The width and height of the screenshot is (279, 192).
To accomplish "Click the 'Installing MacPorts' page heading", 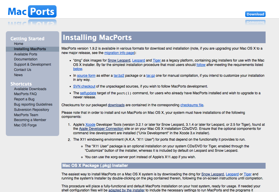I will coord(97,37).
